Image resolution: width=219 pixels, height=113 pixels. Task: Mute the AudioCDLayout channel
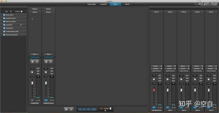pos(52,71)
